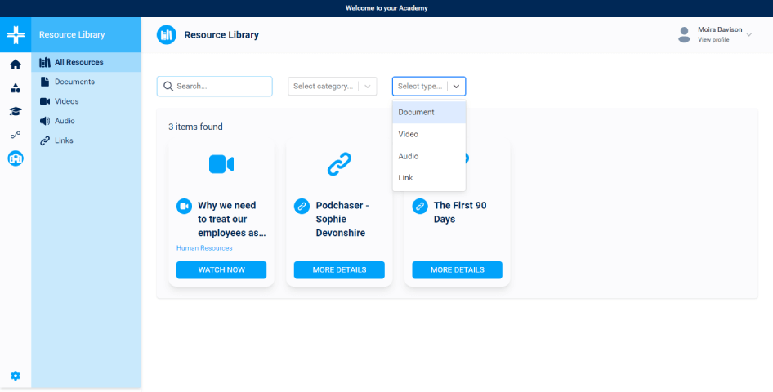This screenshot has height=392, width=773.
Task: Open Videos in the sidebar
Action: pos(66,101)
